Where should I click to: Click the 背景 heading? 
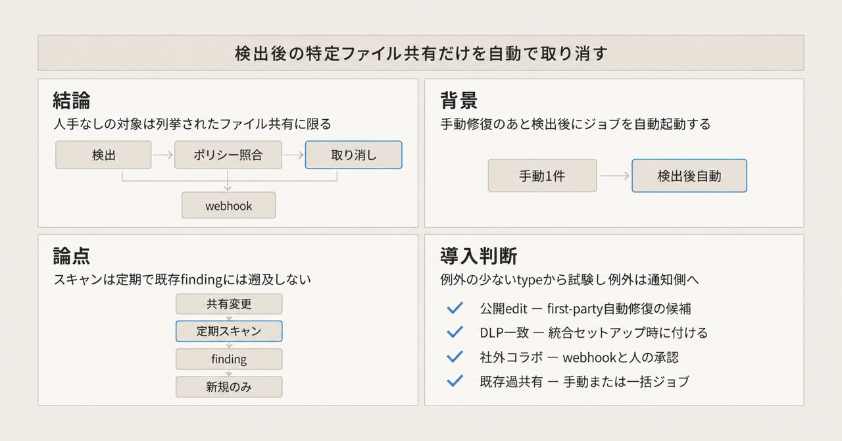click(459, 101)
